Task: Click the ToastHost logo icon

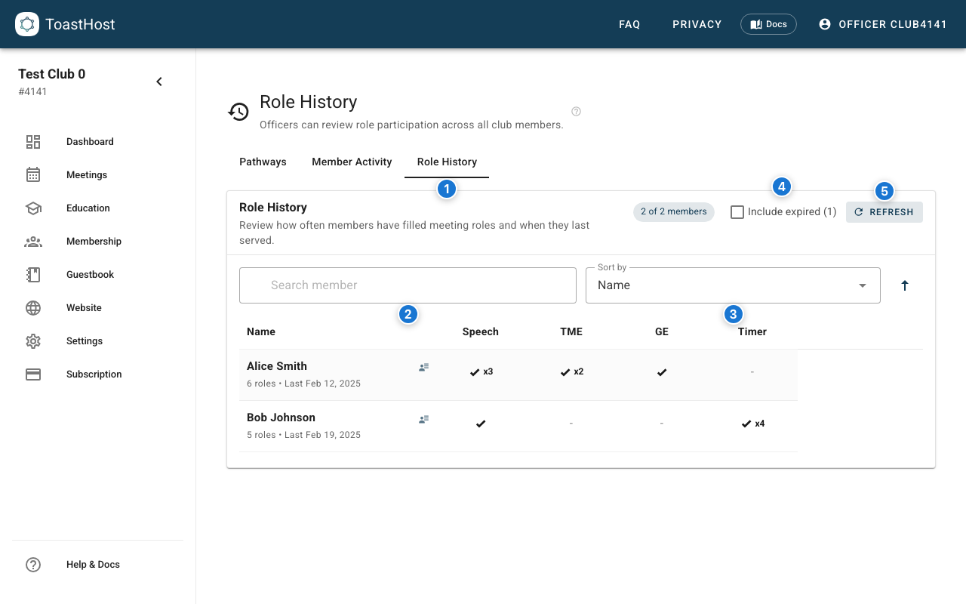Action: click(27, 24)
